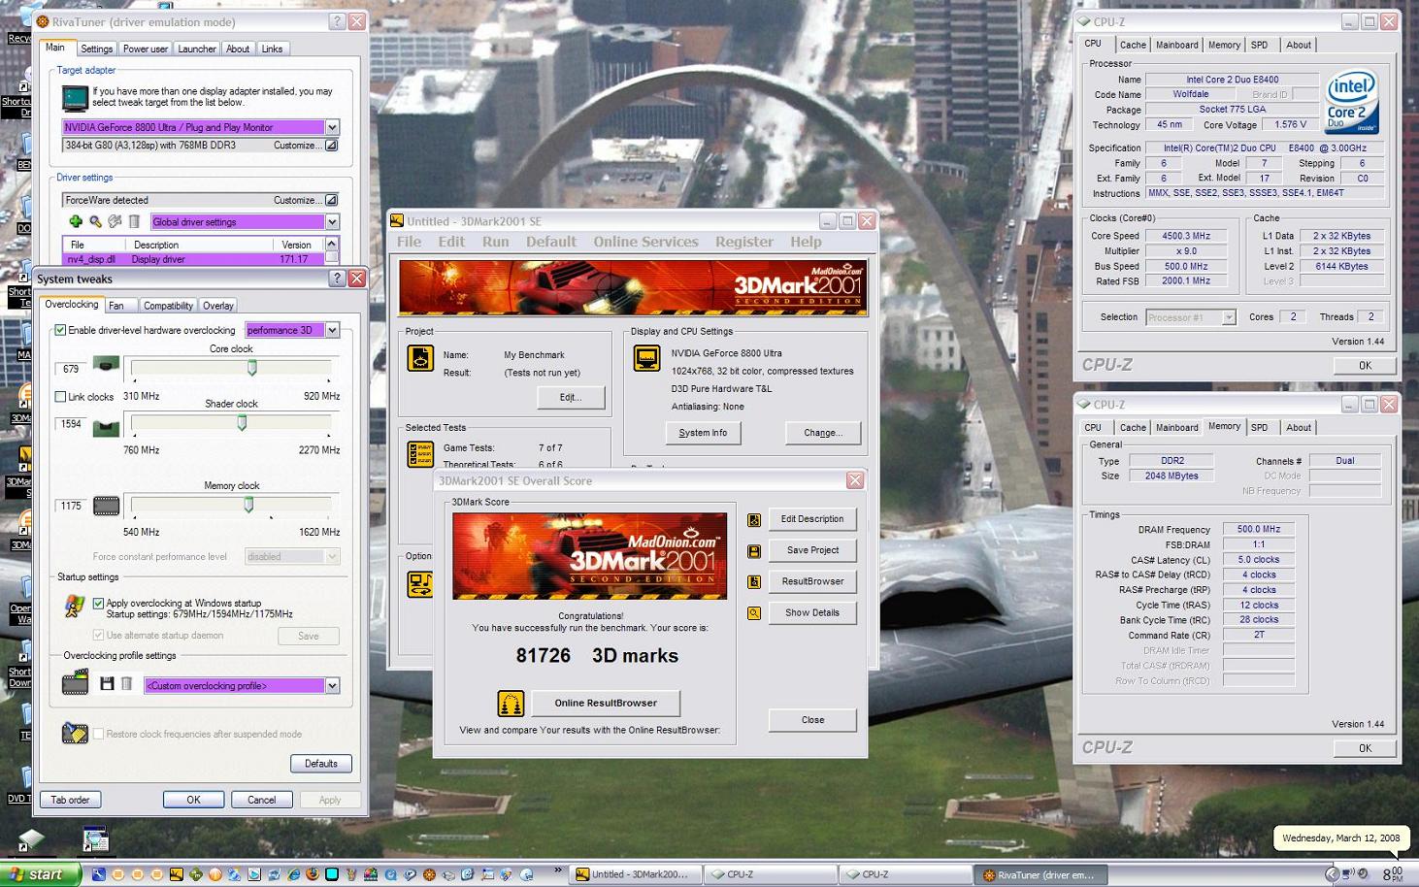This screenshot has width=1419, height=887.
Task: Click the System tweaks help question mark button
Action: [337, 279]
